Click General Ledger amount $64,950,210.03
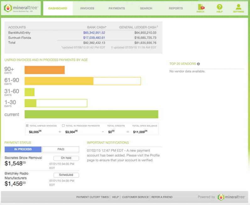This screenshot has height=205, width=250. tap(145, 33)
